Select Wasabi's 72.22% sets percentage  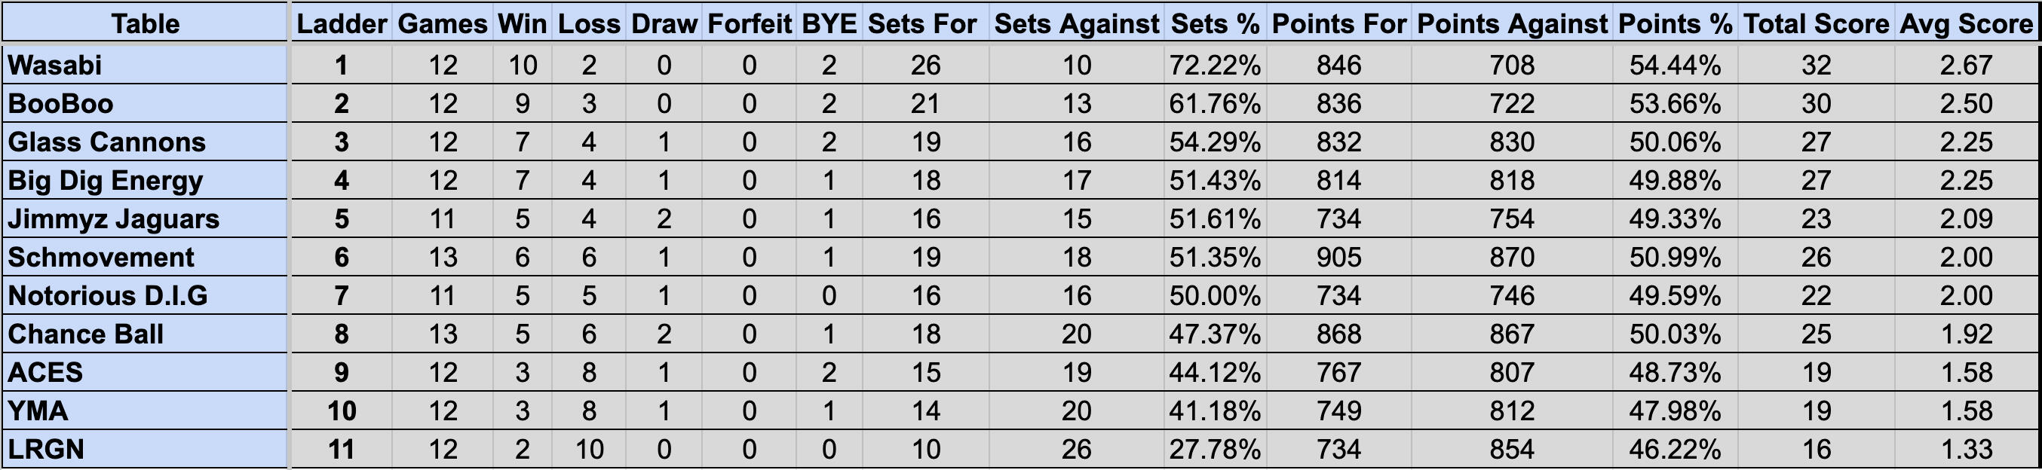pos(1216,65)
